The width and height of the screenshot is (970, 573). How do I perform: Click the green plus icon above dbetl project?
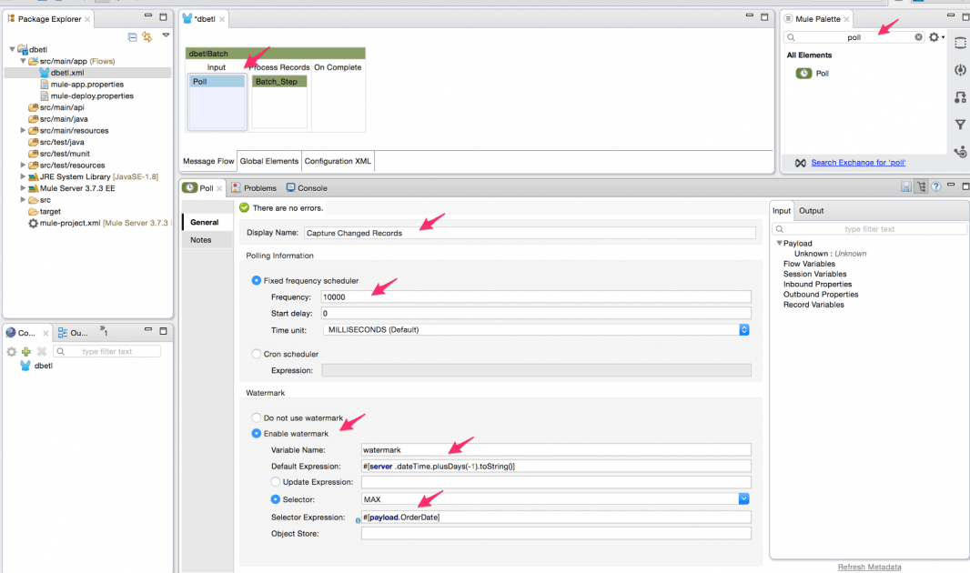(25, 351)
